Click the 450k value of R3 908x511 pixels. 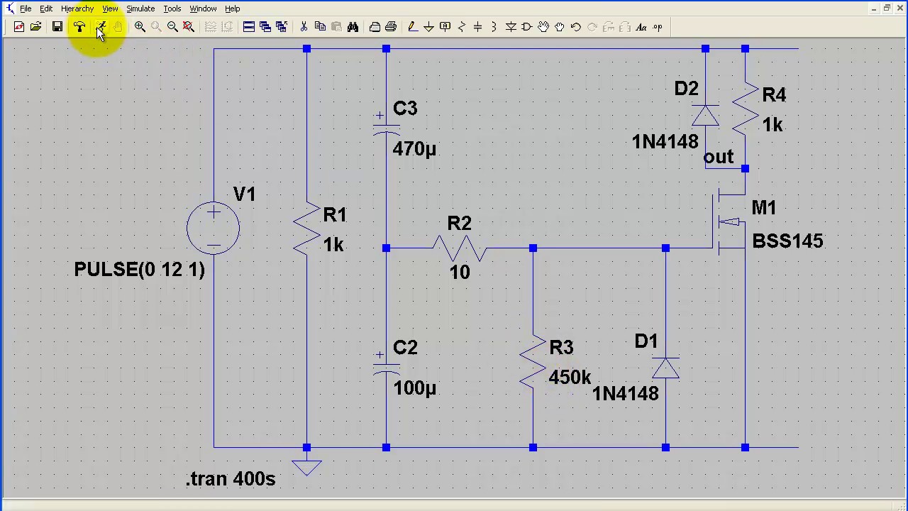coord(570,378)
